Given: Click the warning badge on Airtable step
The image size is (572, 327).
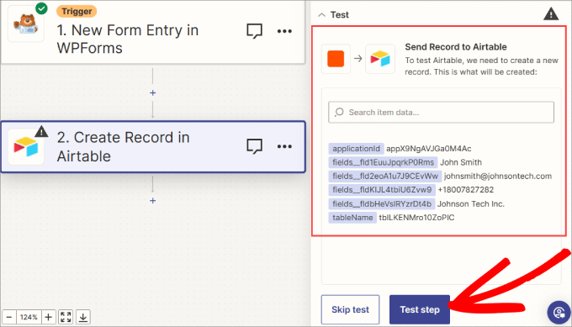Looking at the screenshot, I should click(41, 131).
